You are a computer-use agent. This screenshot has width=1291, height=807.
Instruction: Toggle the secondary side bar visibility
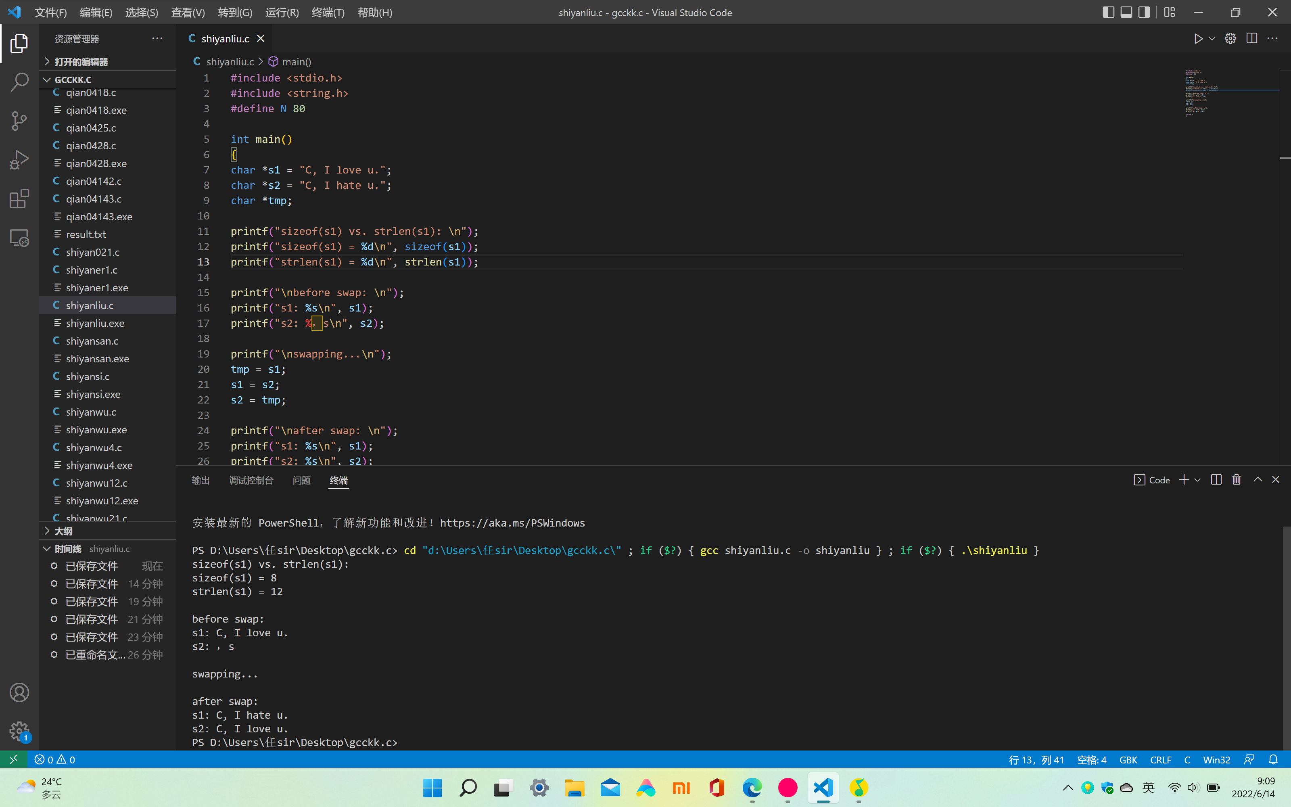point(1144,12)
